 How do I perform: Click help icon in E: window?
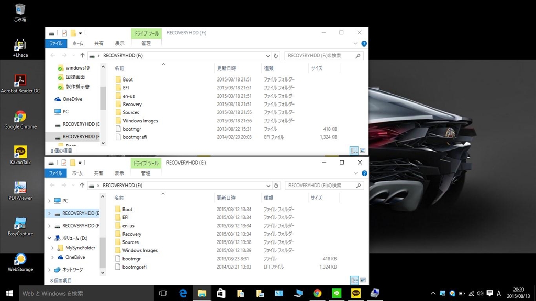364,173
